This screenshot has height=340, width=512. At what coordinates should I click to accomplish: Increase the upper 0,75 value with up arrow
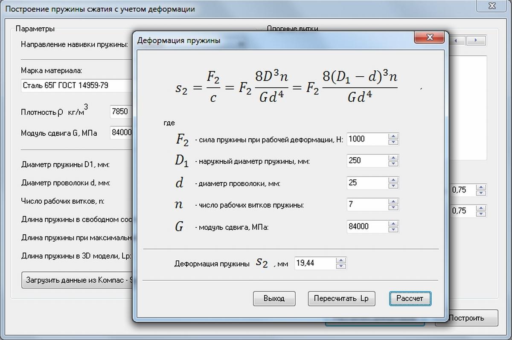coord(481,187)
